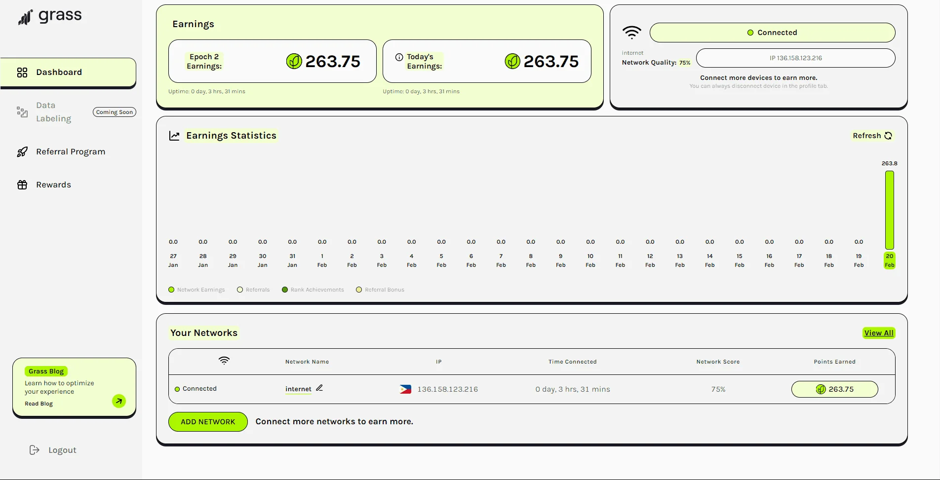
Task: Toggle the Referral Bonus legend item
Action: pos(380,290)
